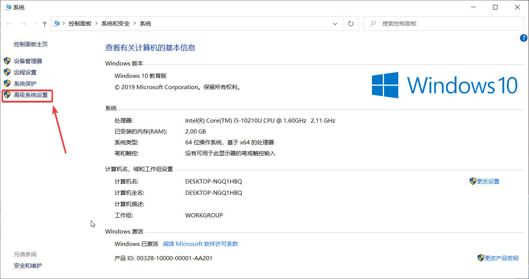Close the 系统 window
The height and width of the screenshot is (279, 529).
click(517, 7)
